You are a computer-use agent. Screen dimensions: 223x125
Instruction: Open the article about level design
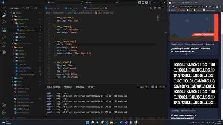coord(191,50)
